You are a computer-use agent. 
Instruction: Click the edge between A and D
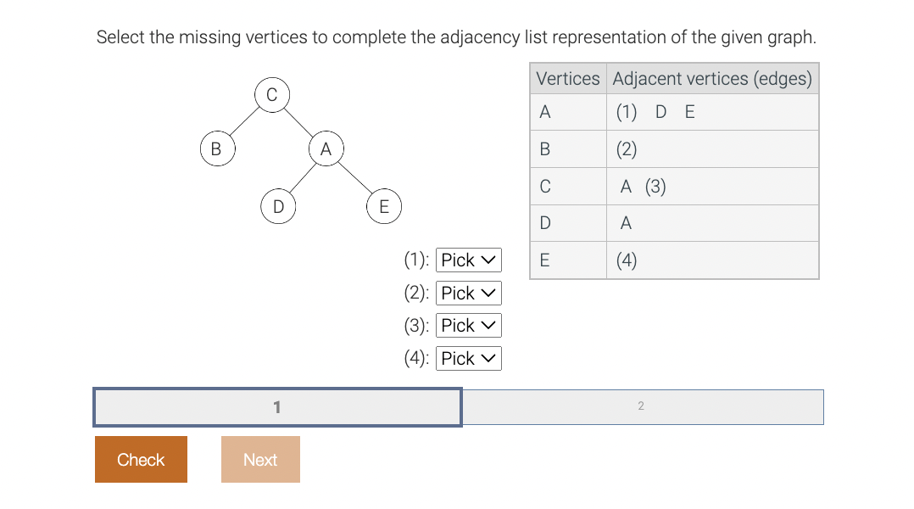pos(303,177)
